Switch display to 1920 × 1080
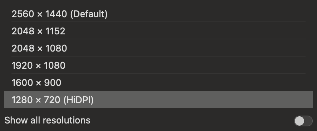 coord(158,65)
